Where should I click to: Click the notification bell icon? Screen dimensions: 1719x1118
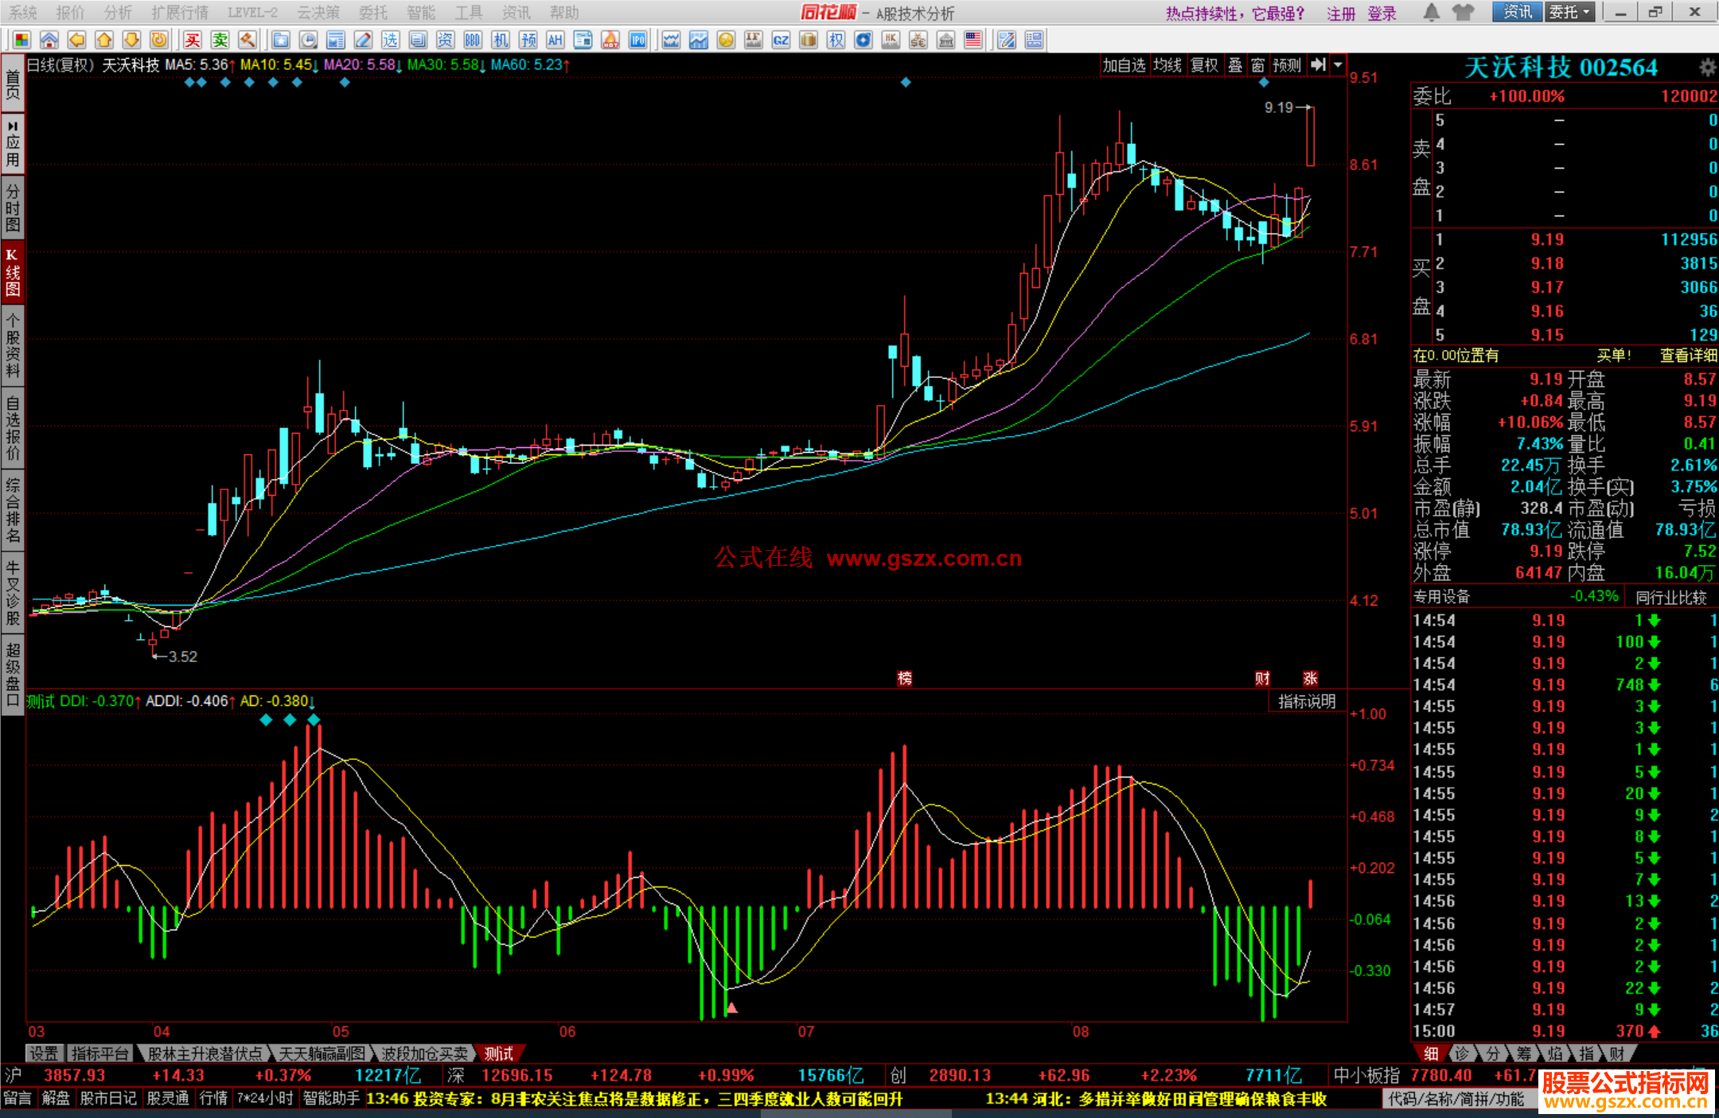[x=1431, y=12]
